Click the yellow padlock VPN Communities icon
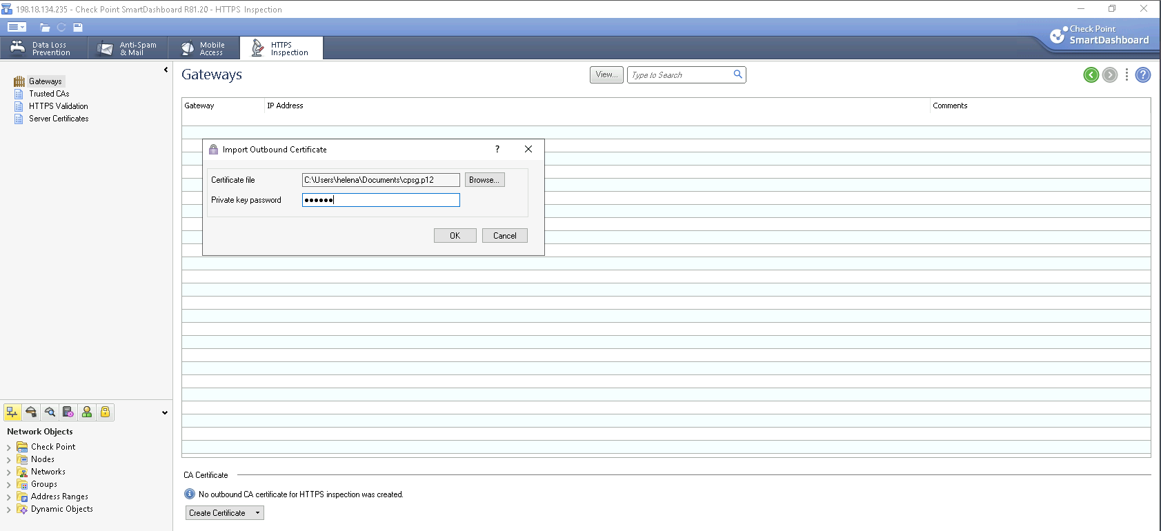The width and height of the screenshot is (1161, 531). click(x=105, y=412)
